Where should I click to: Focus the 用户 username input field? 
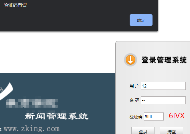coord(163,86)
